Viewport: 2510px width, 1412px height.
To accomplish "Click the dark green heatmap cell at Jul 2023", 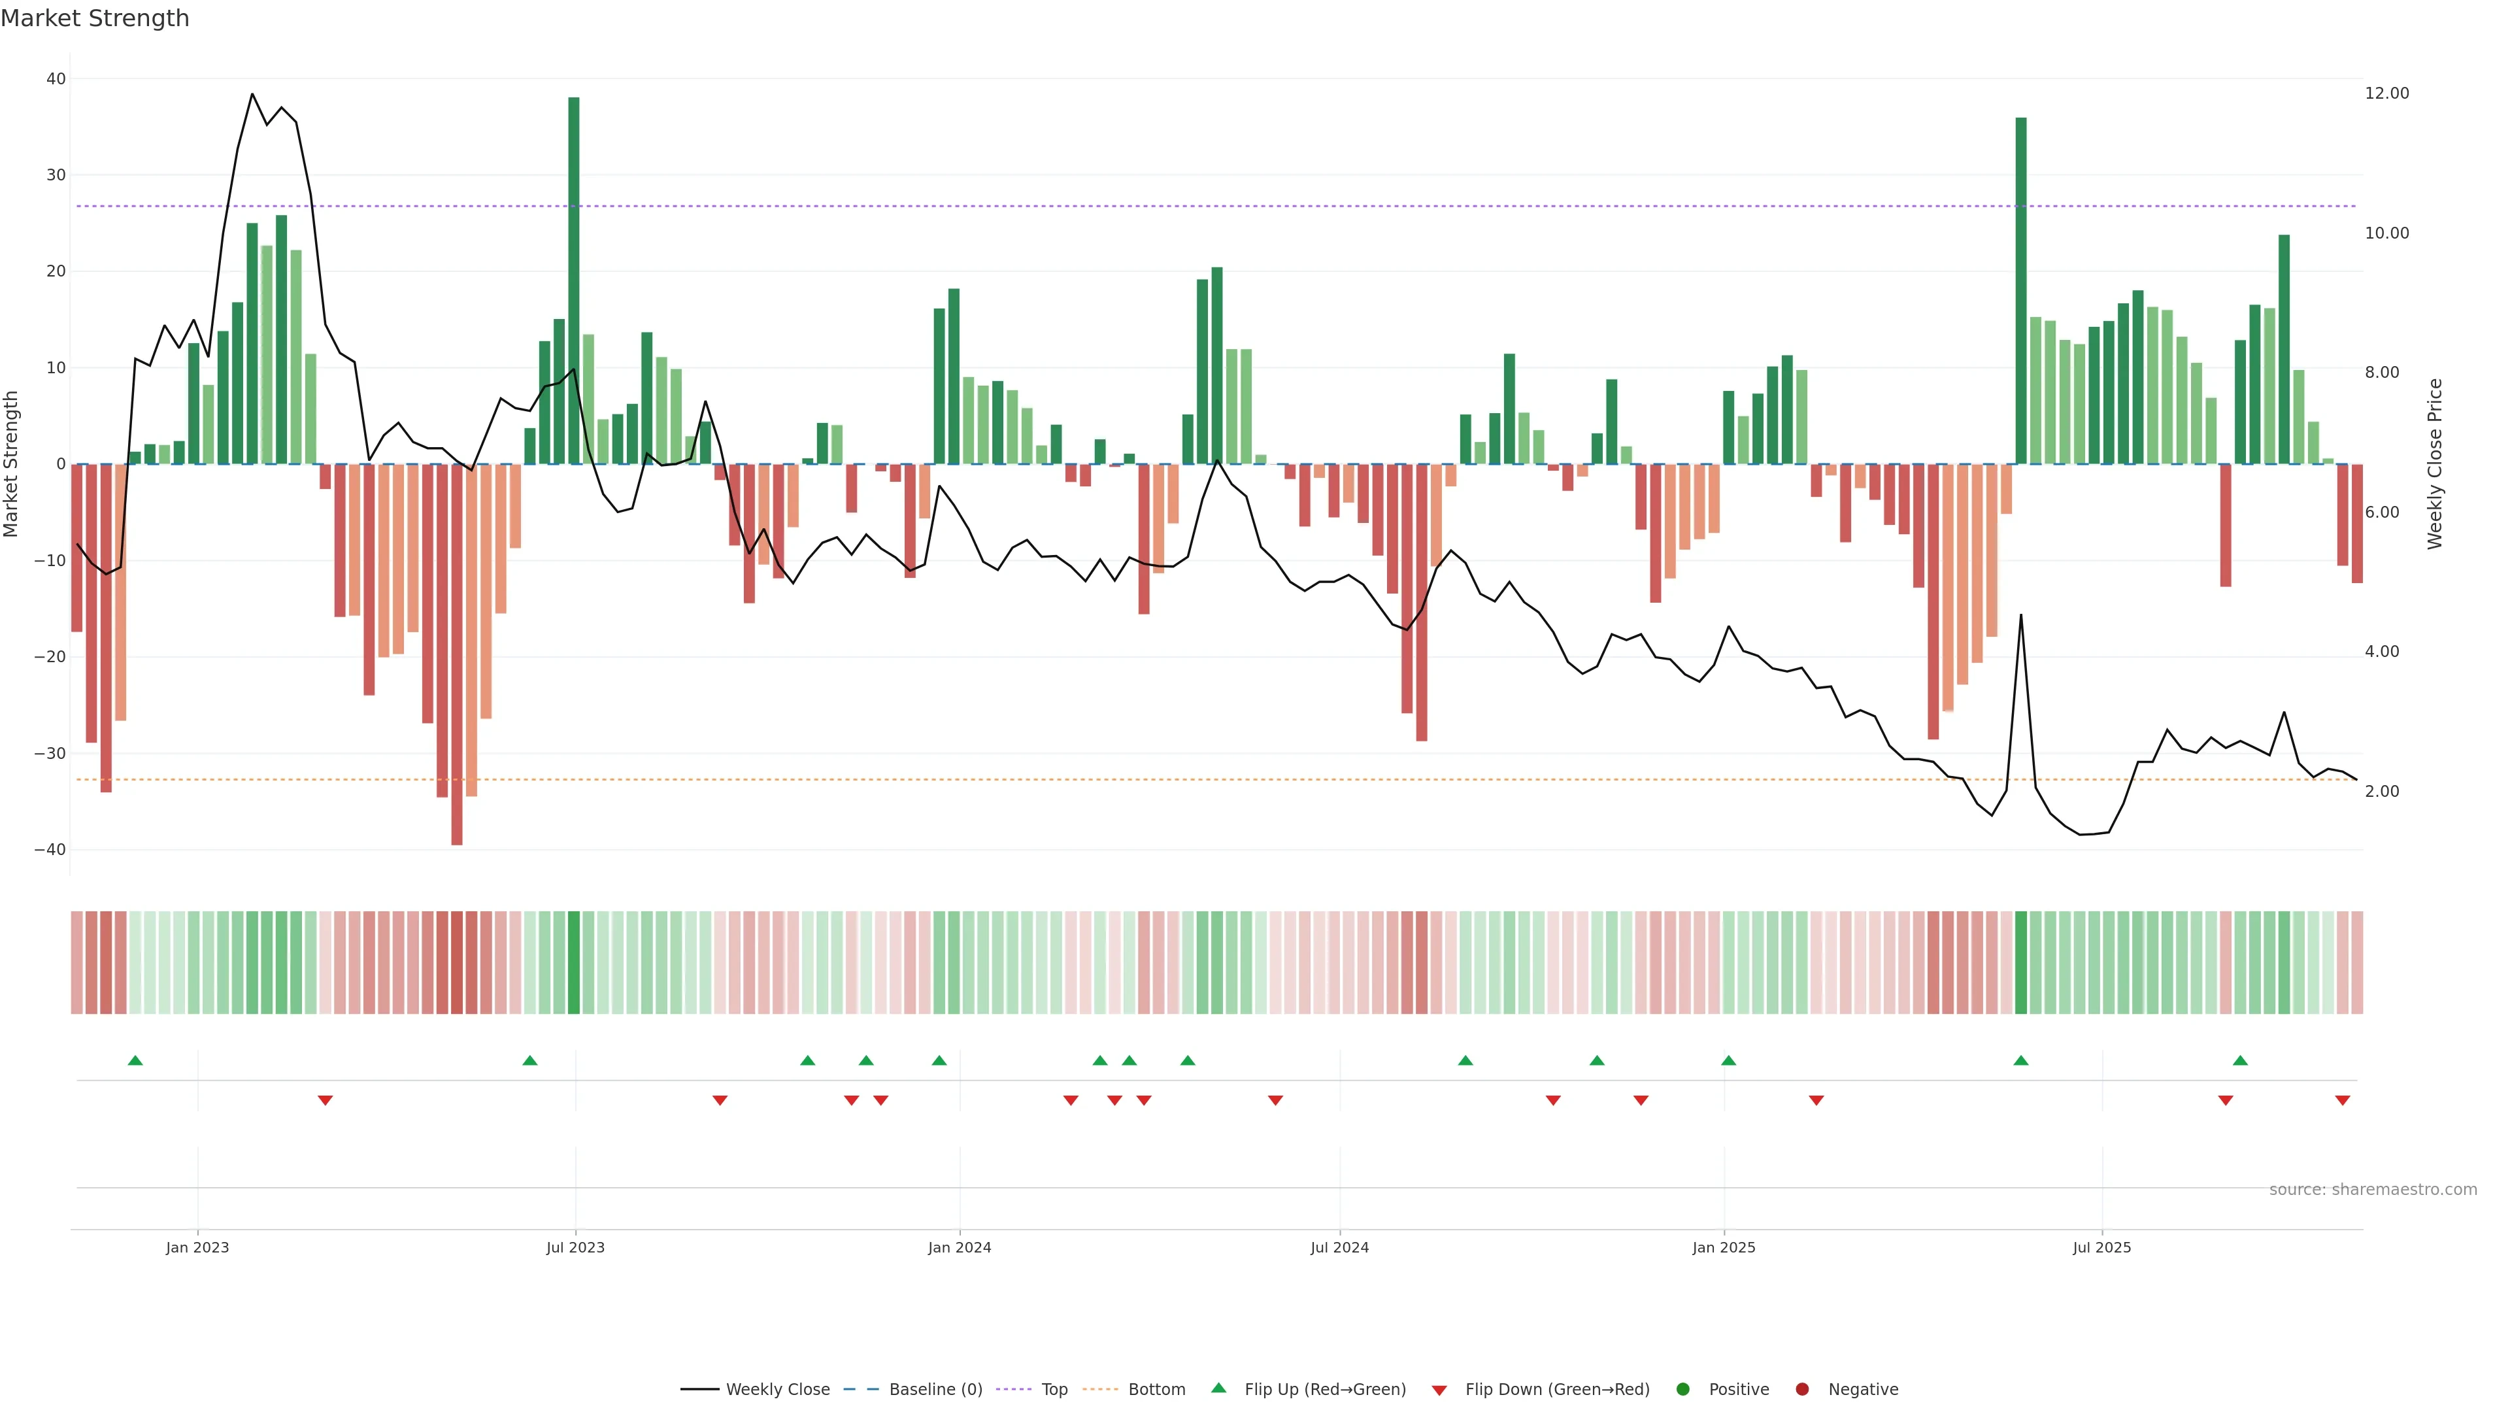I will (574, 962).
